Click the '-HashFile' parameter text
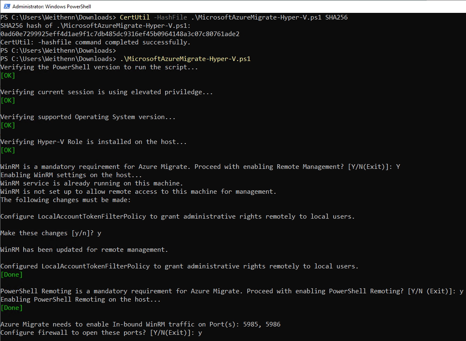Image resolution: width=466 pixels, height=341 pixels. 170,17
